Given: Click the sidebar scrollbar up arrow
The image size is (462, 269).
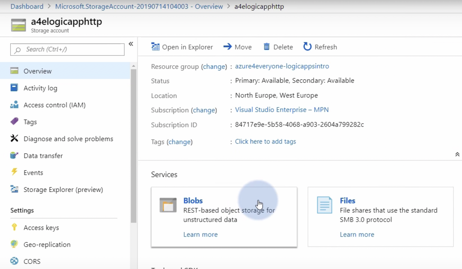Looking at the screenshot, I should click(x=134, y=66).
